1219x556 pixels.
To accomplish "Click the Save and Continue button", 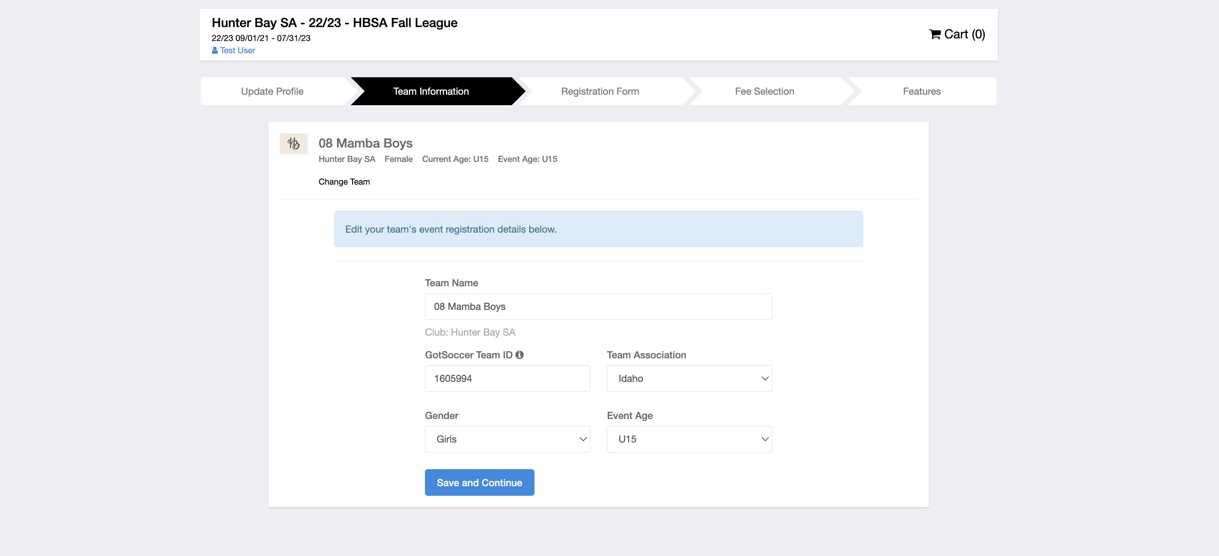I will [x=479, y=483].
